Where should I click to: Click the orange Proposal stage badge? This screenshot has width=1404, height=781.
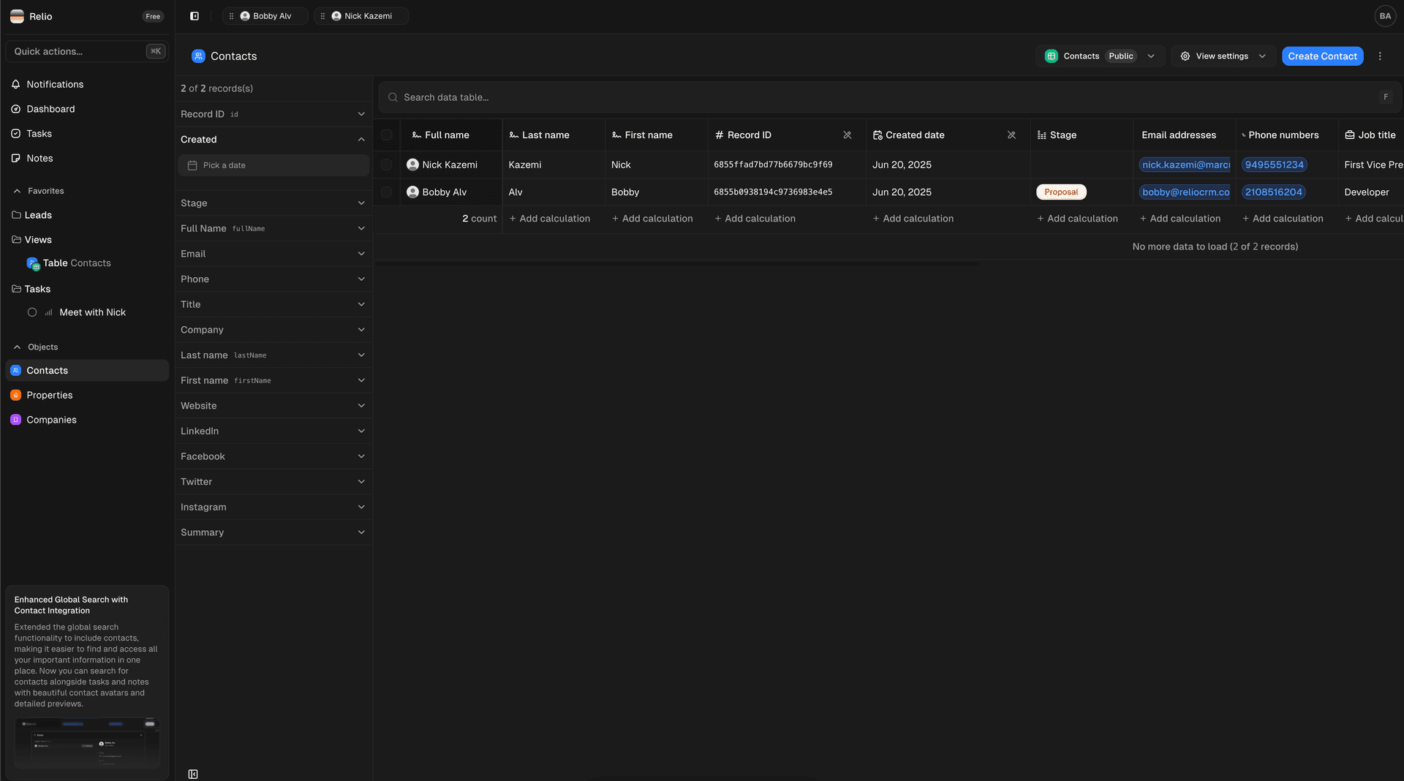pos(1061,192)
